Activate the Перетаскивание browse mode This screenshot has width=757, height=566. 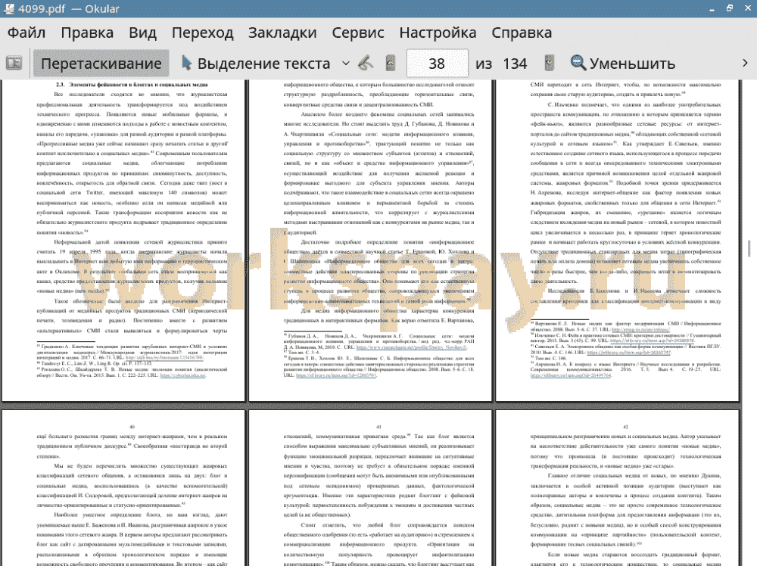(101, 64)
